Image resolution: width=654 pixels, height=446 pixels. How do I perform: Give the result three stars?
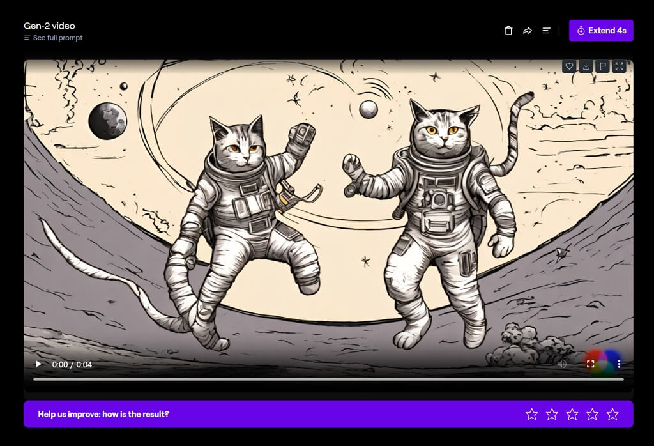[572, 414]
